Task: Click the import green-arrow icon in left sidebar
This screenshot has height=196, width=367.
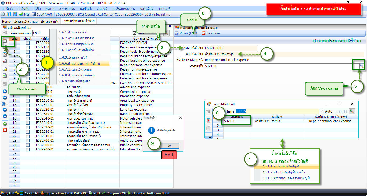Action: coord(5,76)
